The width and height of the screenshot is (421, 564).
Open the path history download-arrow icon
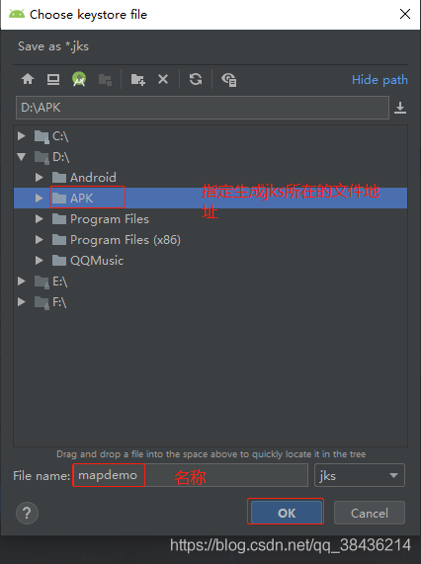(x=400, y=108)
